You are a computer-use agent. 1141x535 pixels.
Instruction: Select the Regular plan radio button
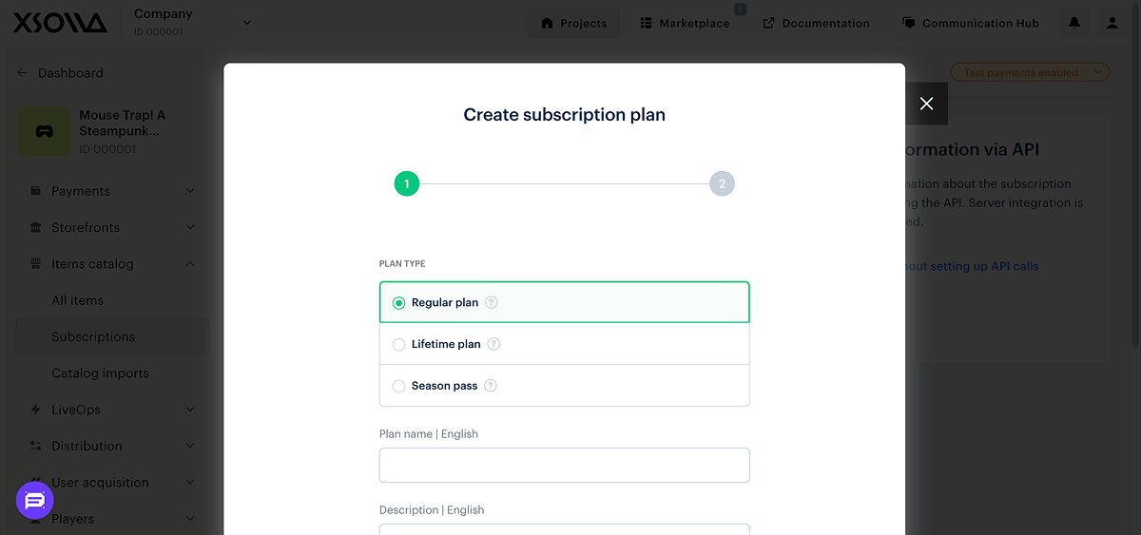(399, 303)
